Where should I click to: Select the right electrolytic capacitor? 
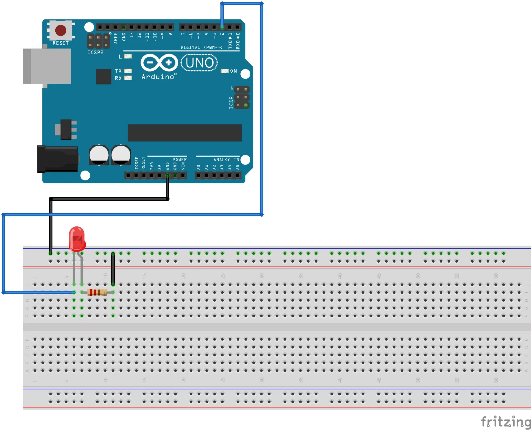(x=121, y=155)
